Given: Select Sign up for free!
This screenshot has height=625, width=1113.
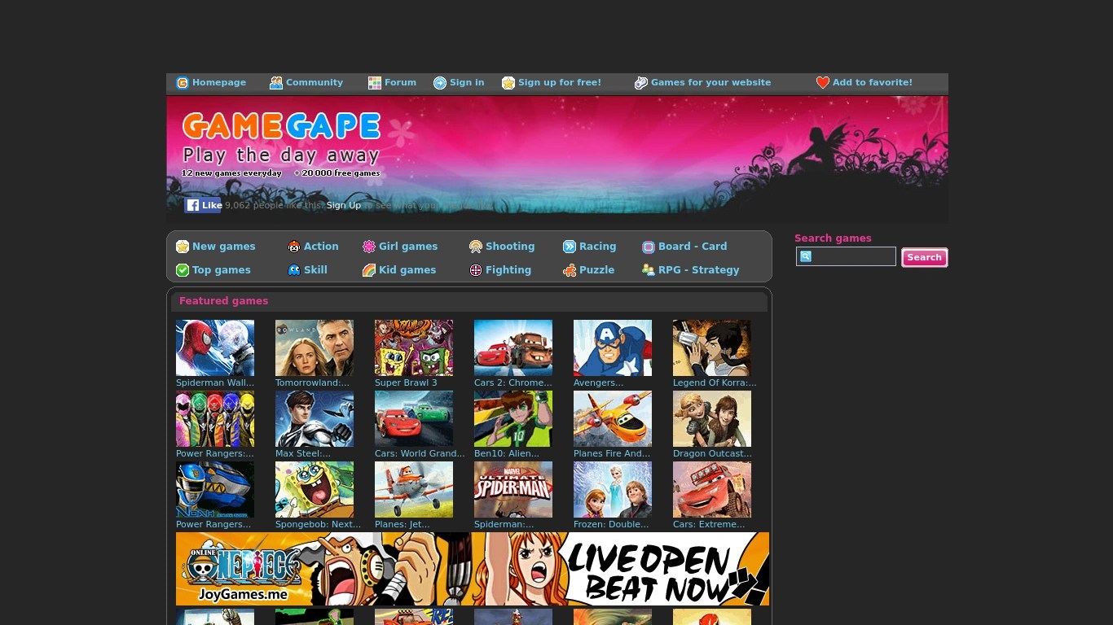Looking at the screenshot, I should (x=552, y=83).
